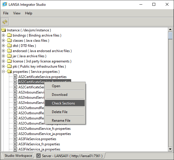The width and height of the screenshot is (174, 160).
Task: Expand the license folder node
Action: pos(3,61)
